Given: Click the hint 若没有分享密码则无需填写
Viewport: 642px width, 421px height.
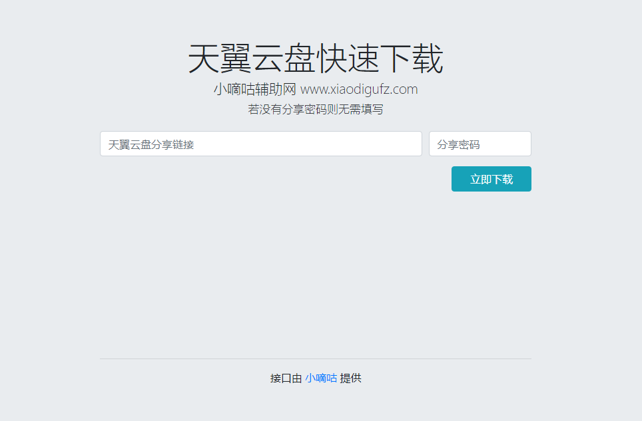Looking at the screenshot, I should 316,110.
